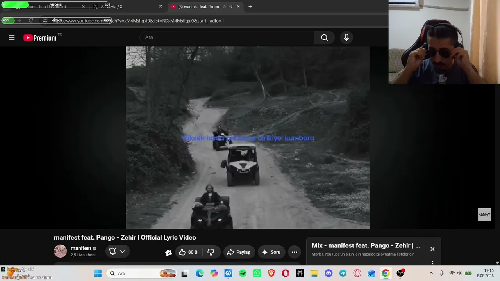Open the YouTube guide hamburger menu
This screenshot has height=281, width=500.
12,37
